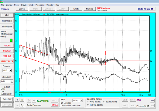
Task: Open the Traces menu
Action: tap(16, 5)
